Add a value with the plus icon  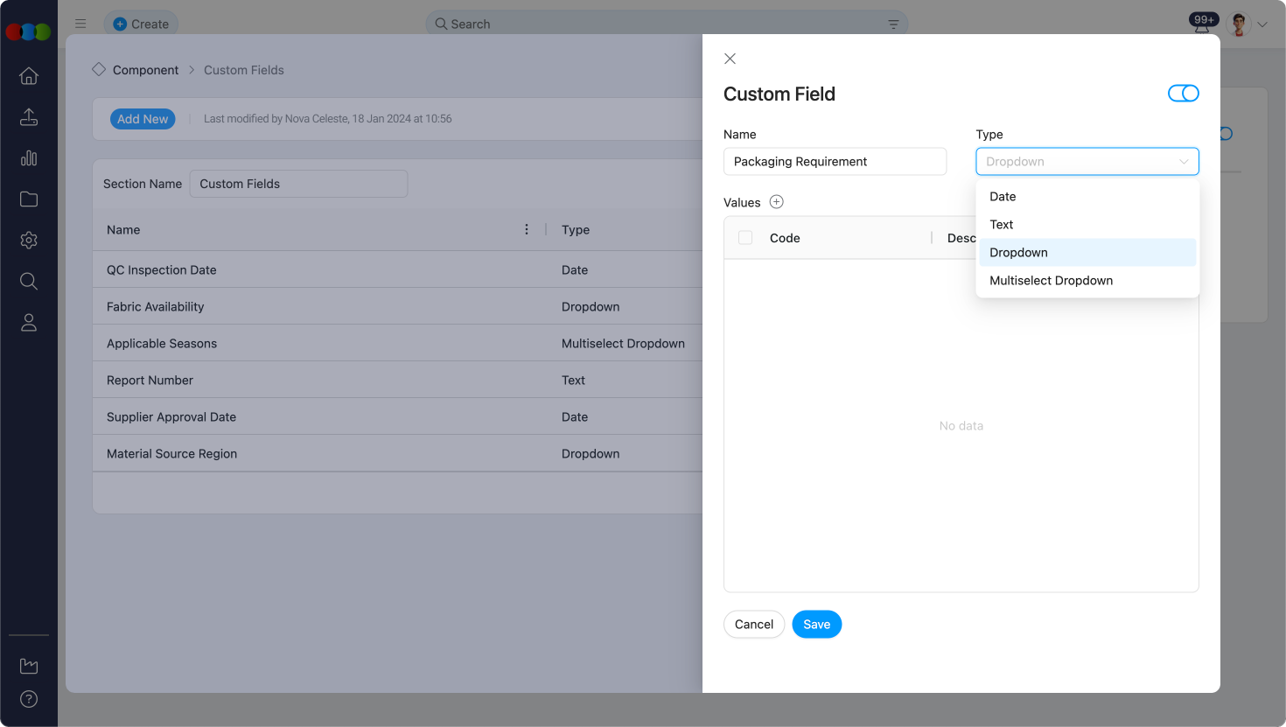[776, 202]
